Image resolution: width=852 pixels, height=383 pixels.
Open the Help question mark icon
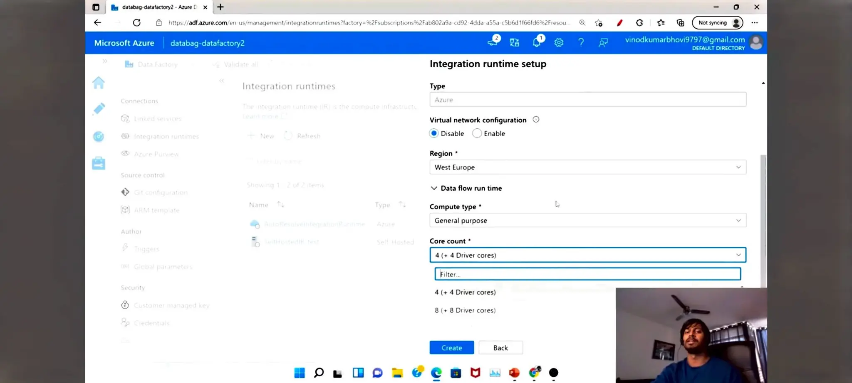click(581, 42)
